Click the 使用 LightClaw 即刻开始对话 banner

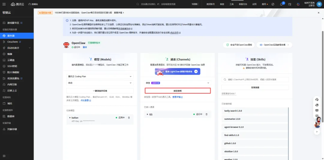(178, 72)
